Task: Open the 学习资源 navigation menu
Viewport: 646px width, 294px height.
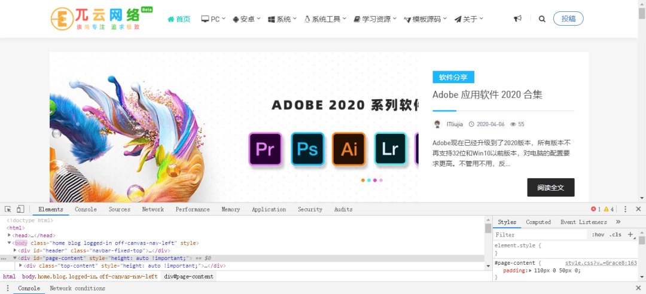Action: click(x=375, y=19)
